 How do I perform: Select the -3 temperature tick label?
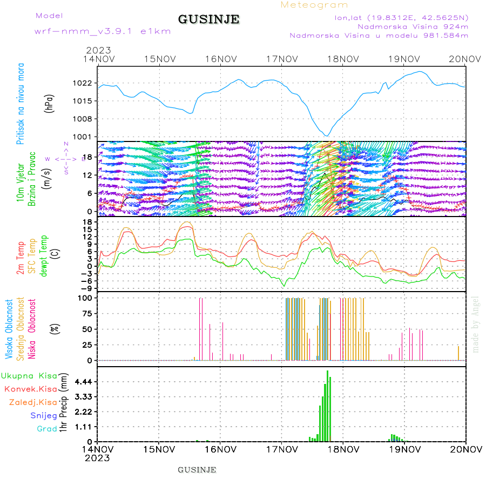pyautogui.click(x=86, y=274)
